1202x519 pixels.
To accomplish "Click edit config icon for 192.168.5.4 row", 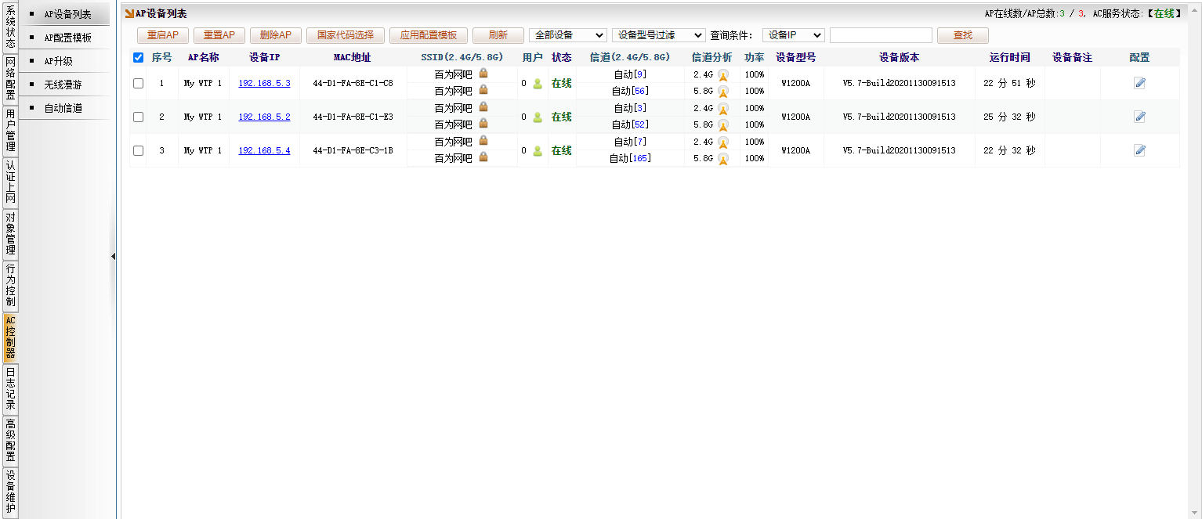I will coord(1139,150).
